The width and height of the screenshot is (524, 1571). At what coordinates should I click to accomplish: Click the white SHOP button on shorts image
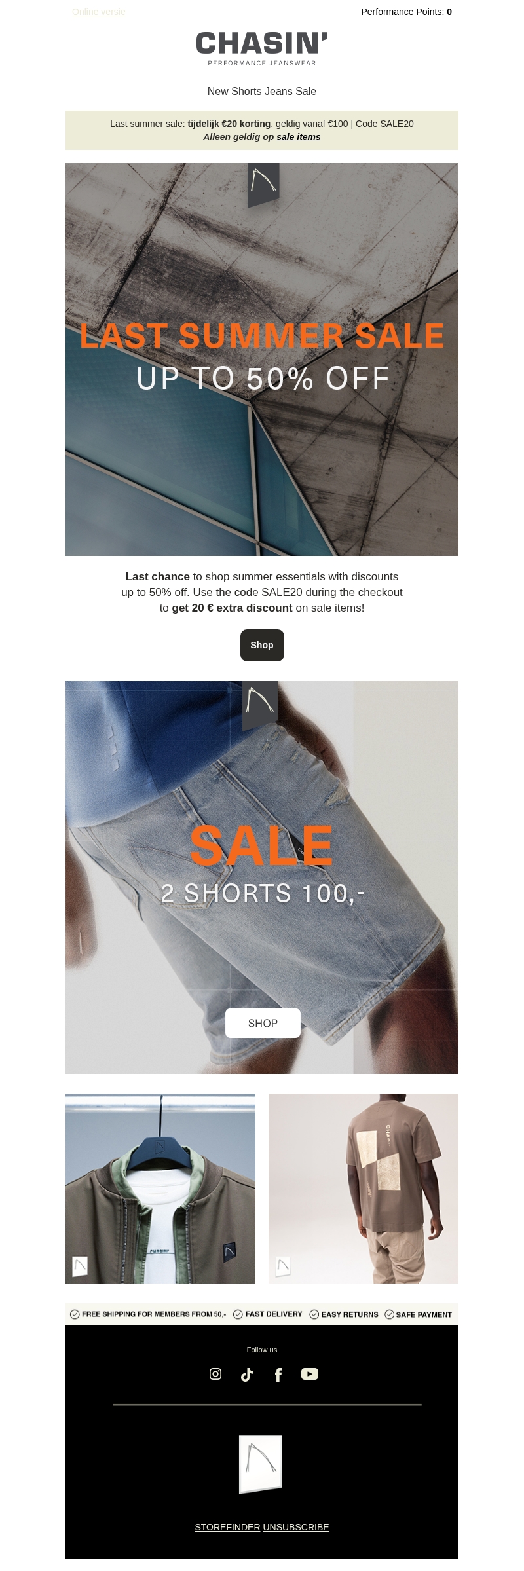(263, 1023)
